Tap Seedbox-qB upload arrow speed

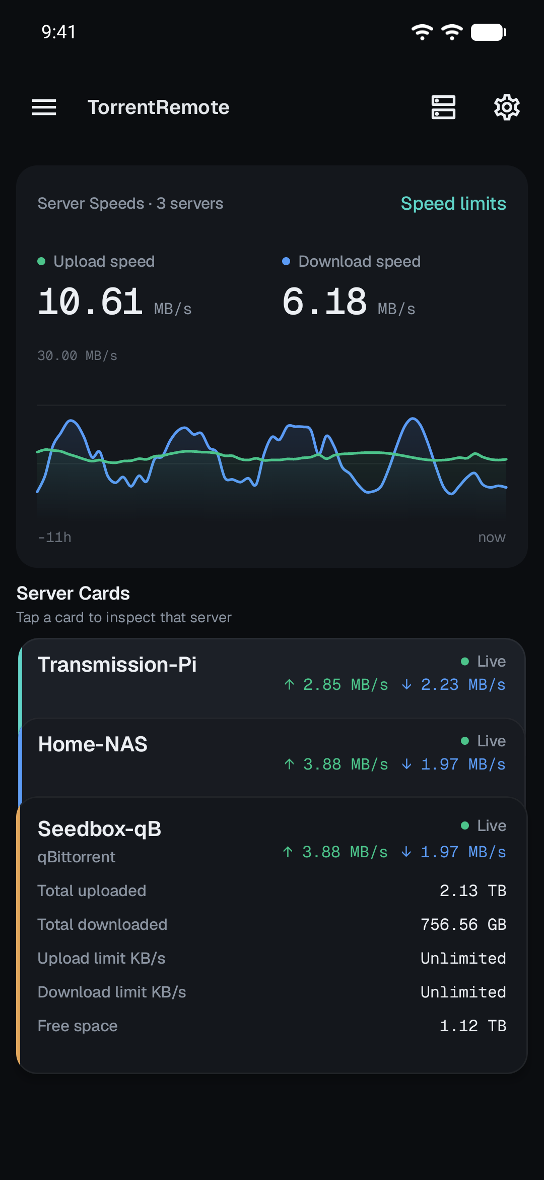[x=335, y=852]
